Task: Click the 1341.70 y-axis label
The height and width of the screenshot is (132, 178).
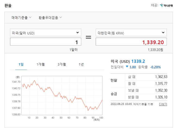Action: tap(16, 82)
